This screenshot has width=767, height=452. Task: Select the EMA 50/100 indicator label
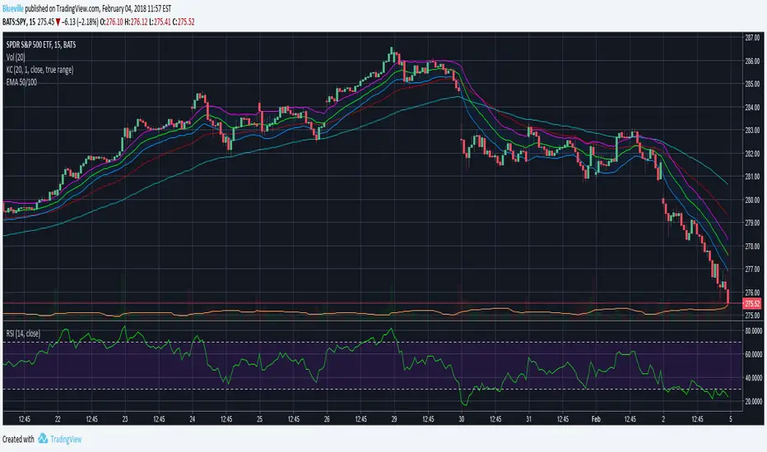[21, 82]
